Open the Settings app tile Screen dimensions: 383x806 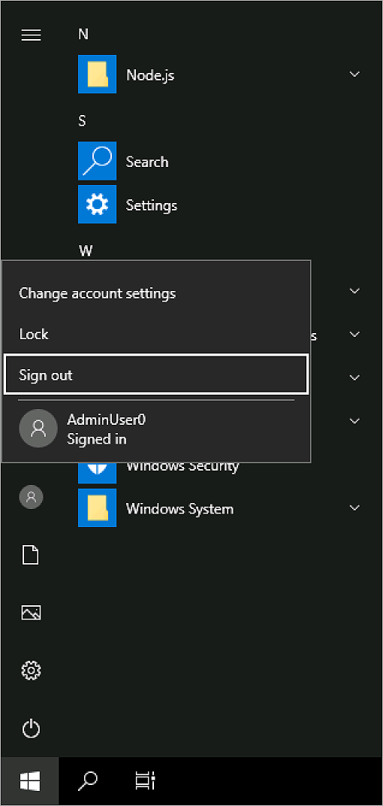pyautogui.click(x=97, y=205)
